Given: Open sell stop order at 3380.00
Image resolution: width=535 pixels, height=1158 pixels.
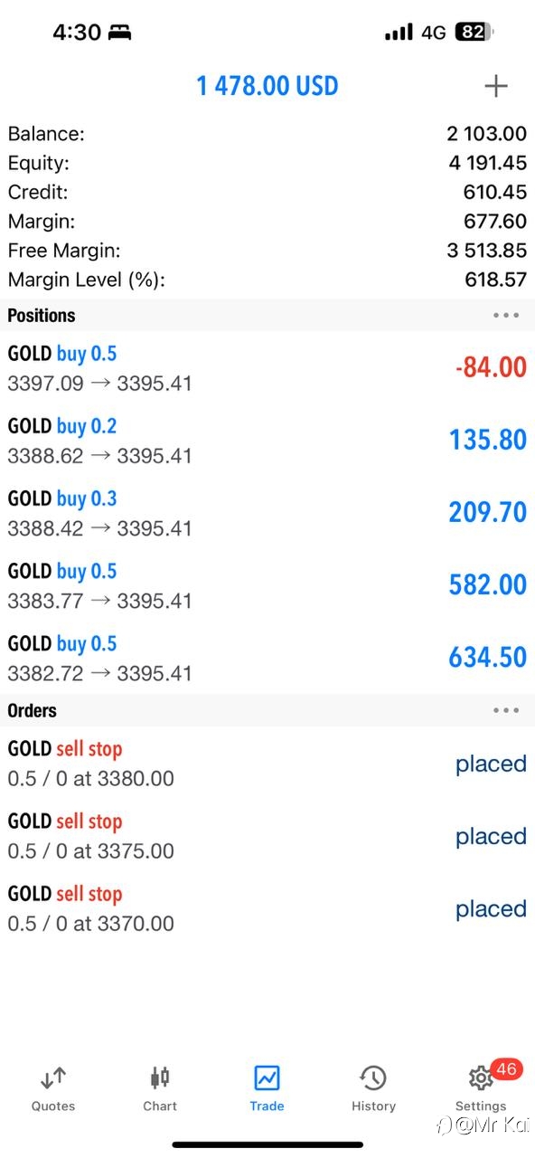Looking at the screenshot, I should pyautogui.click(x=267, y=763).
